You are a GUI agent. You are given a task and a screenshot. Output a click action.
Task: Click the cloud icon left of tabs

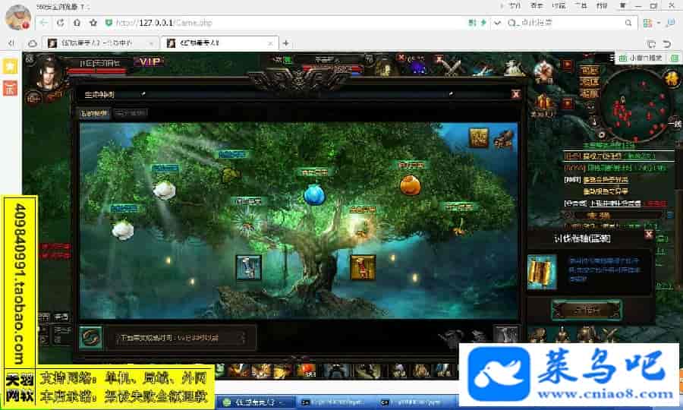32,43
